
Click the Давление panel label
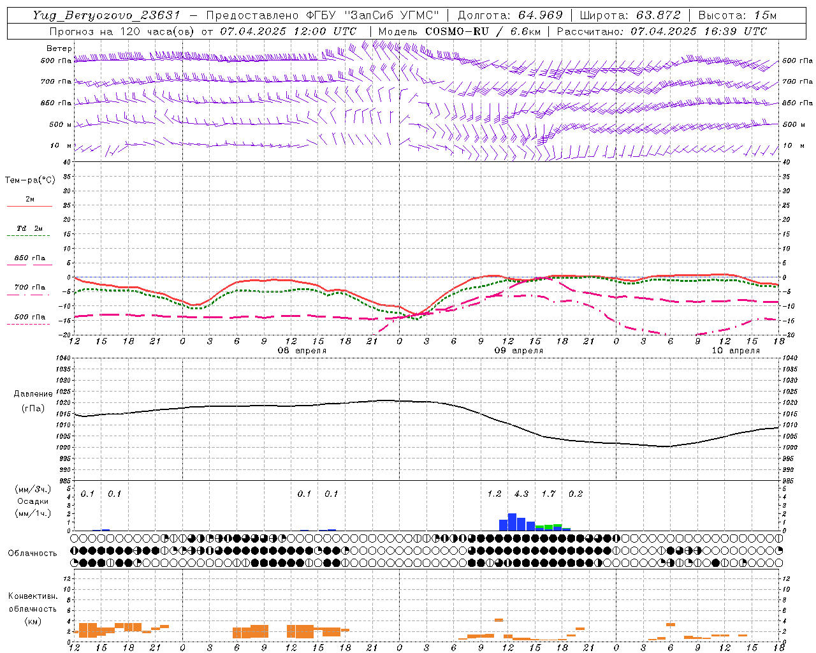33,394
